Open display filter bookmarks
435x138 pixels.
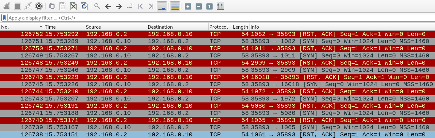tap(4, 18)
